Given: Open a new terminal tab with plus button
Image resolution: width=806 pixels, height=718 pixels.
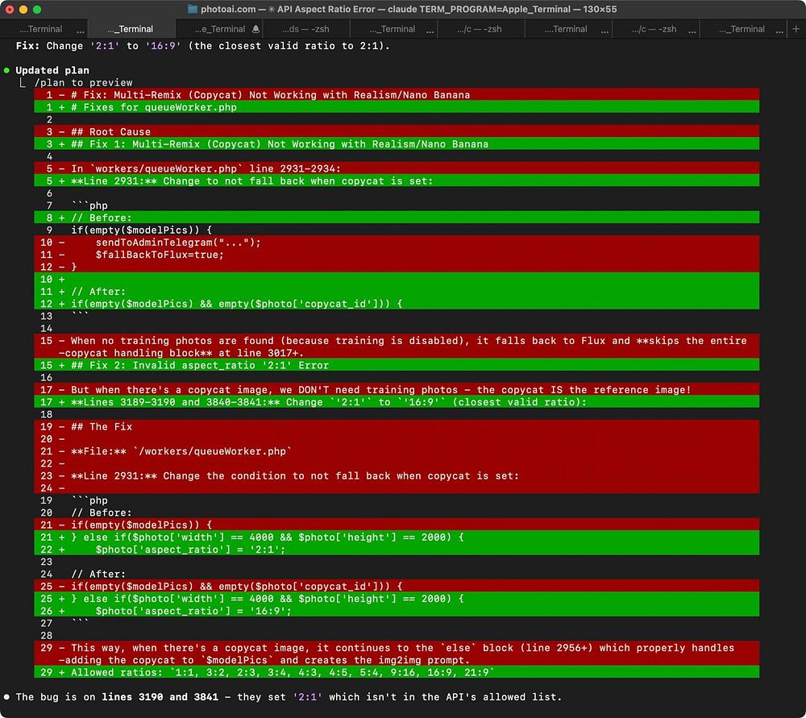Looking at the screenshot, I should coord(796,29).
